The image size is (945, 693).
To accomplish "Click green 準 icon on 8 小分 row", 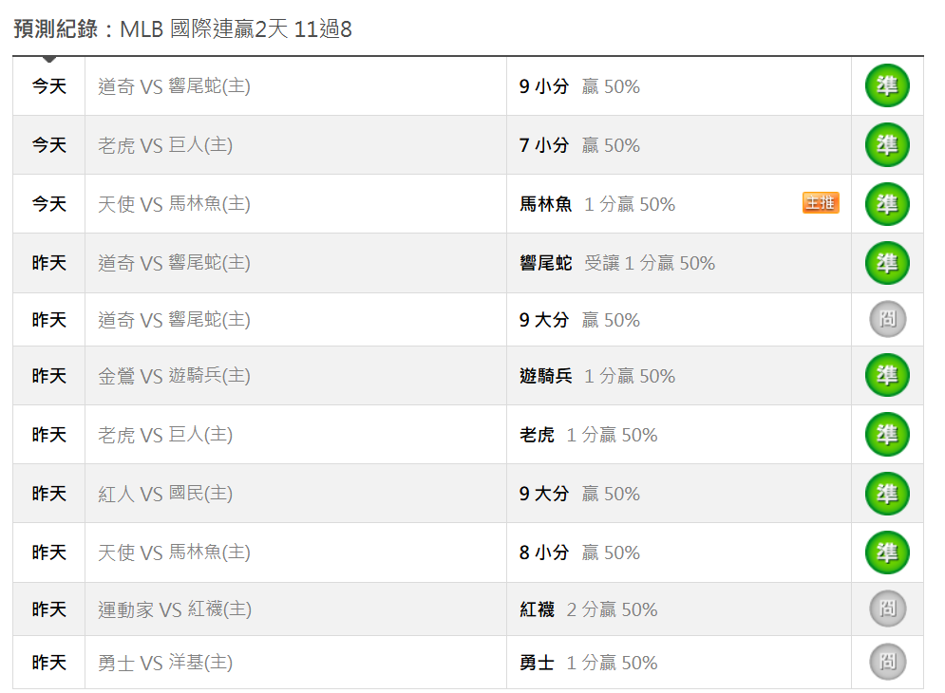I will click(886, 553).
